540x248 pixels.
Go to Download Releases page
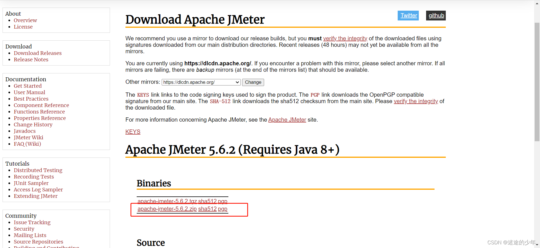(x=38, y=53)
